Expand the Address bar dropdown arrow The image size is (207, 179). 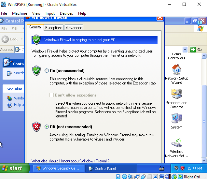click(185, 50)
